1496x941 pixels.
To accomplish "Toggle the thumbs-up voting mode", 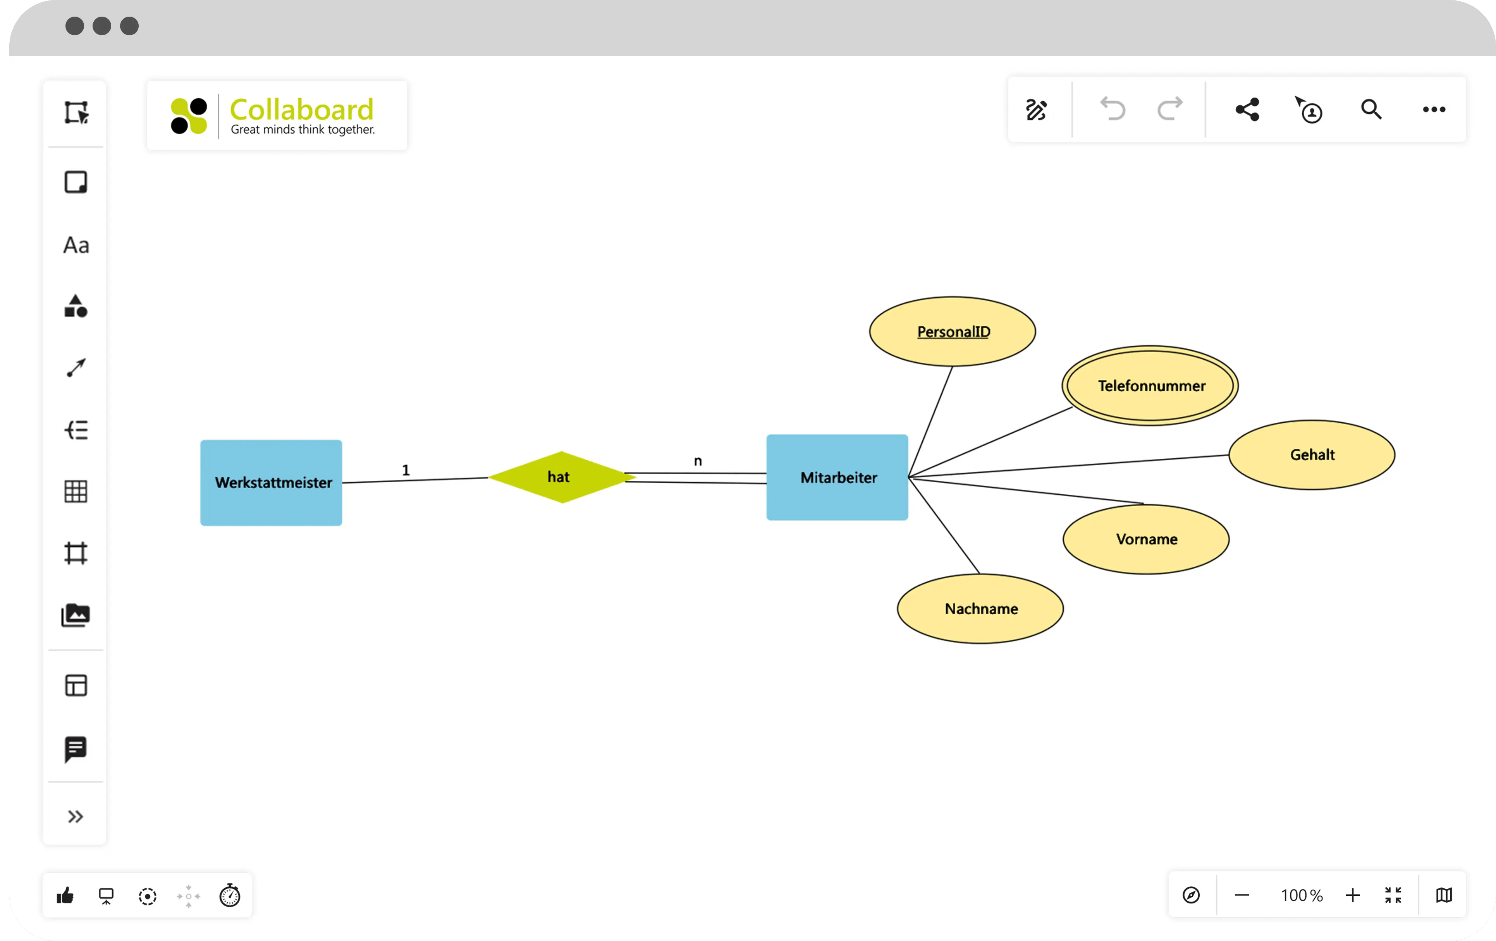I will [x=65, y=896].
